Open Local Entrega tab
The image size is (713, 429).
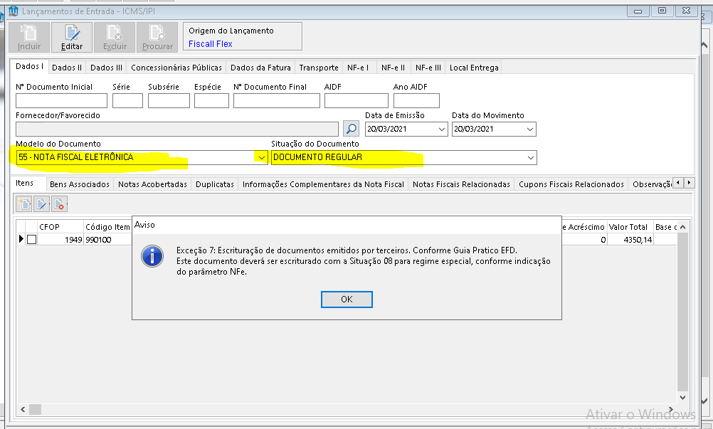click(474, 68)
